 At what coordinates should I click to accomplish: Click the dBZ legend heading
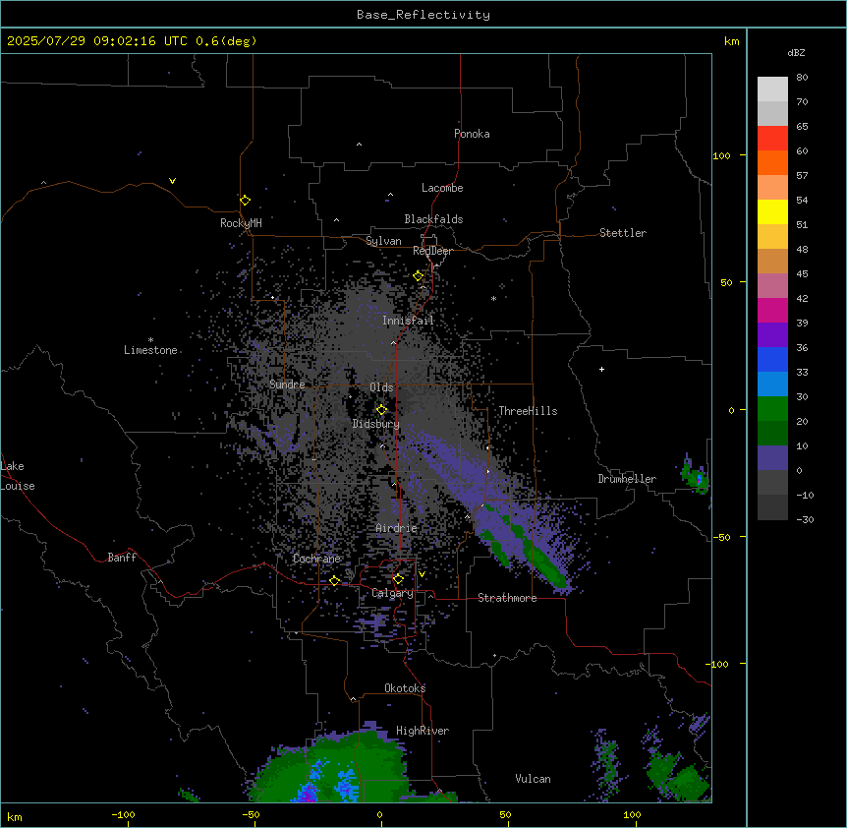coord(796,52)
